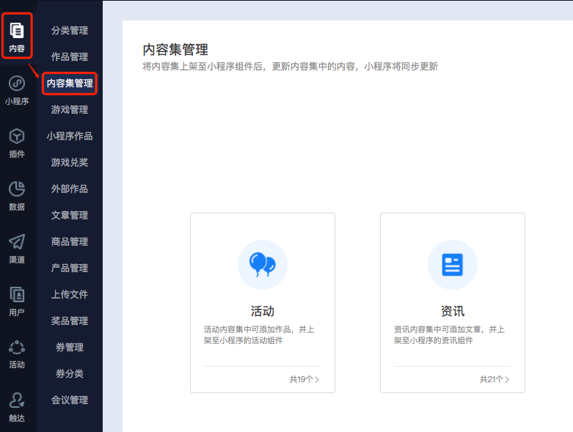Click the news icon on 资讯 card
Image resolution: width=573 pixels, height=432 pixels.
pyautogui.click(x=453, y=264)
